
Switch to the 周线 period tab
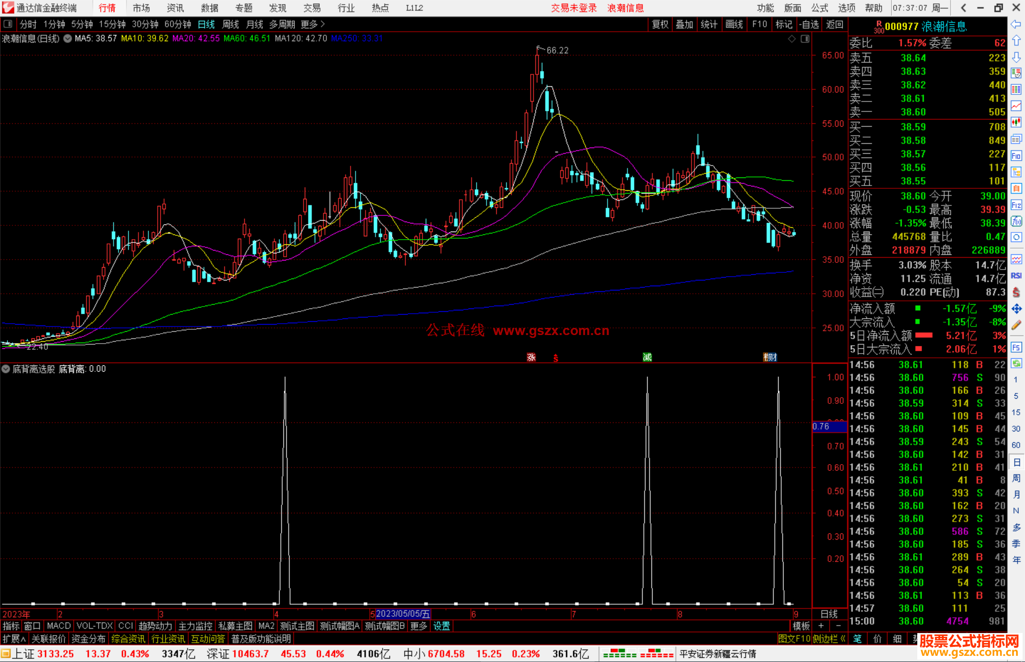click(231, 24)
